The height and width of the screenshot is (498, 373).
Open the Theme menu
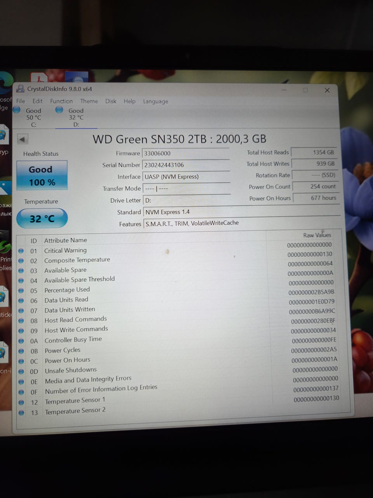coord(89,101)
